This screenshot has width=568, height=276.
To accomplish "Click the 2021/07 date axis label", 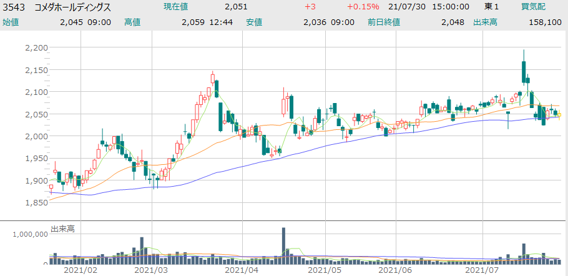I will click(x=482, y=270).
